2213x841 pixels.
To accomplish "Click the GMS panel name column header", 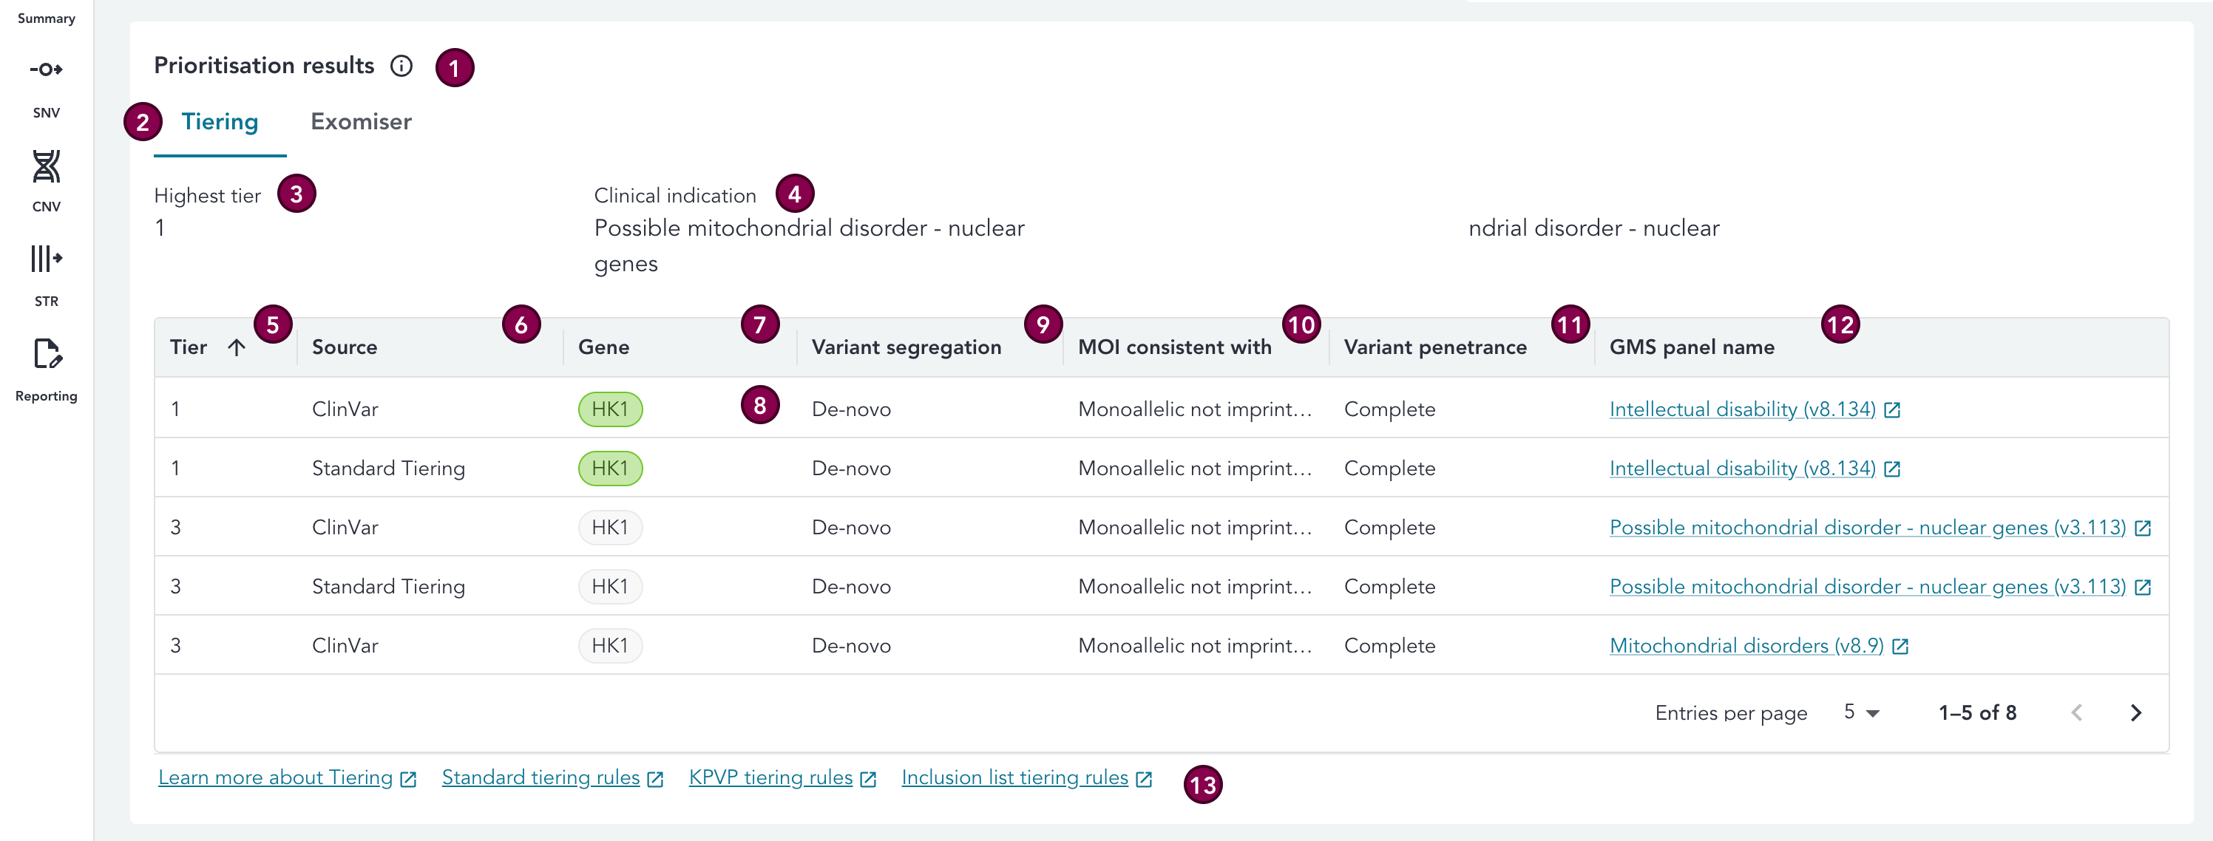I will 1692,347.
